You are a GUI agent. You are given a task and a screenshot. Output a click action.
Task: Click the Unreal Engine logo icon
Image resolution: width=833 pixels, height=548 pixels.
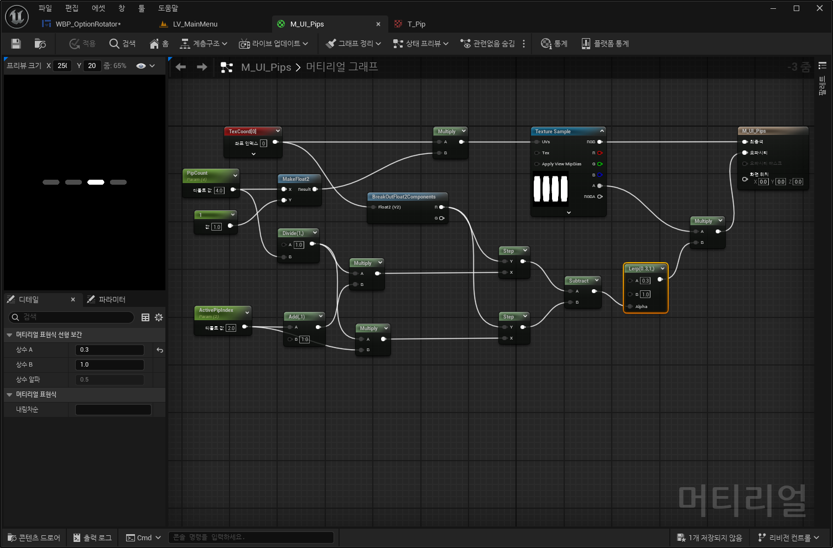click(17, 17)
